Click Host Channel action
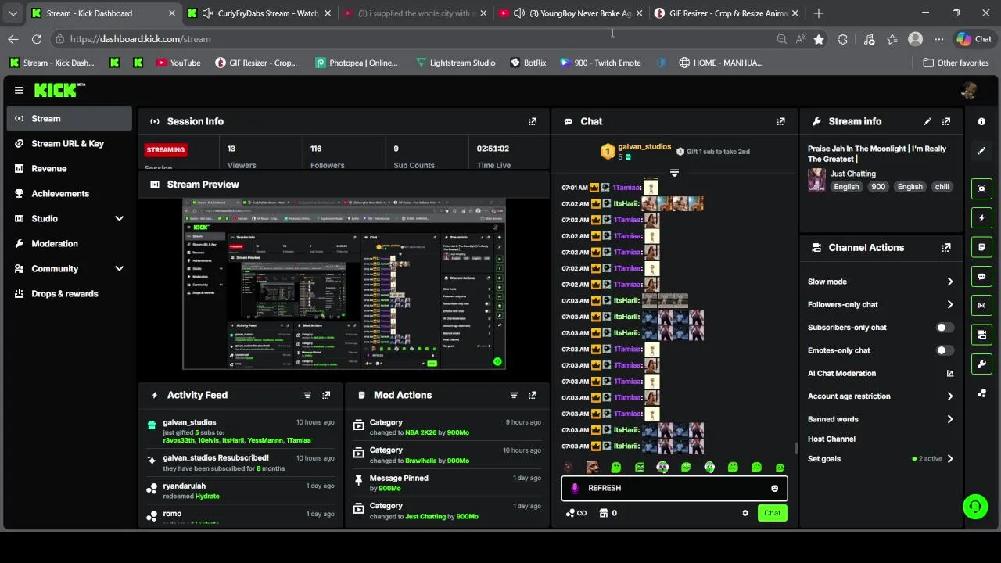1001x563 pixels. (831, 439)
